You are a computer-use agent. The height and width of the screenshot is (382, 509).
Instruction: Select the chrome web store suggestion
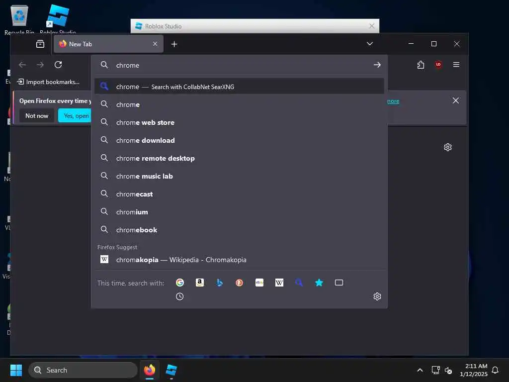click(x=239, y=122)
